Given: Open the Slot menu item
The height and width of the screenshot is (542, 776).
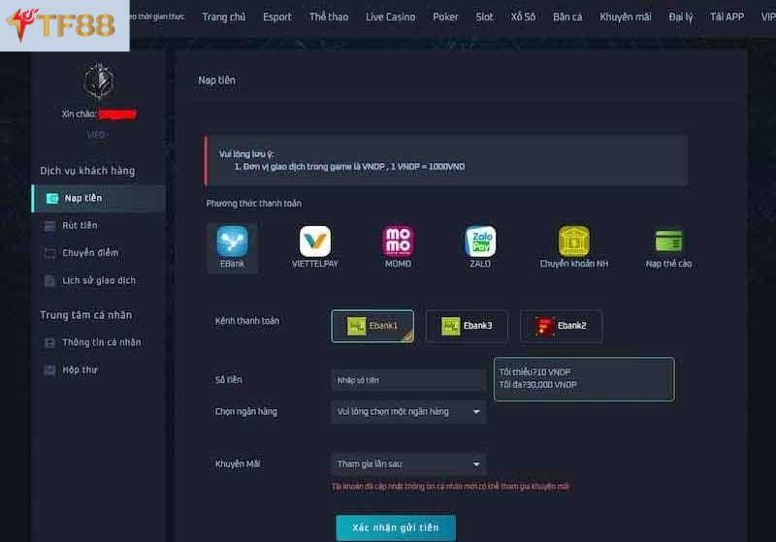Looking at the screenshot, I should (484, 16).
